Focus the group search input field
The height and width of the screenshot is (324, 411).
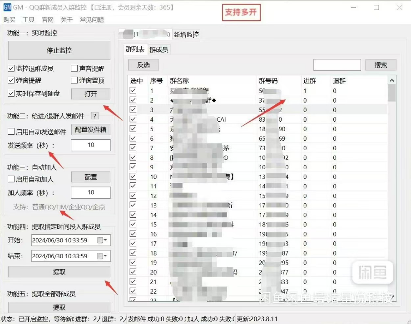337,65
